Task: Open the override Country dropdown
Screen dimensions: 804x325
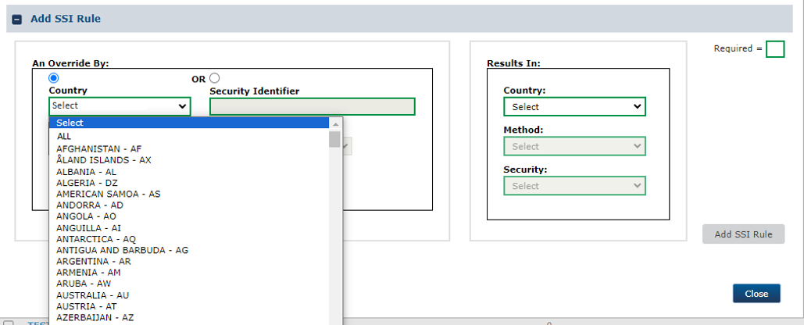Action: [x=120, y=106]
